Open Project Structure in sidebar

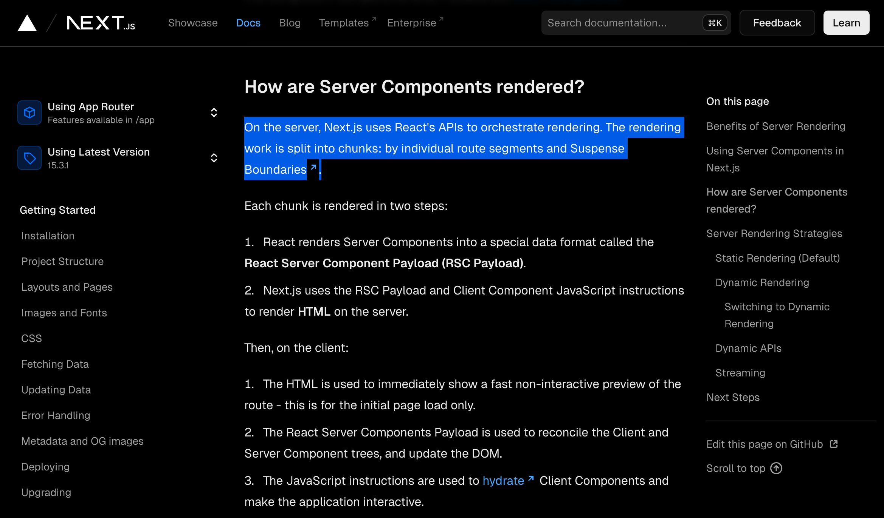(x=62, y=261)
